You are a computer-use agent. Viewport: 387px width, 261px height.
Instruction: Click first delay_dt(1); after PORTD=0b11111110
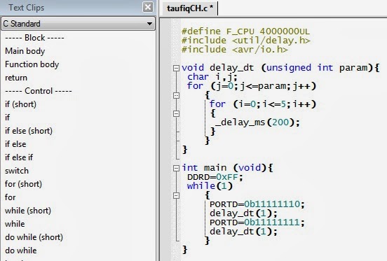pos(243,213)
